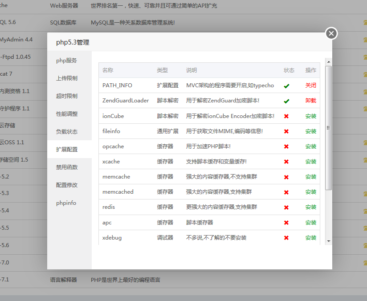
Task: Click the red cross status icon for apc
Action: click(287, 222)
